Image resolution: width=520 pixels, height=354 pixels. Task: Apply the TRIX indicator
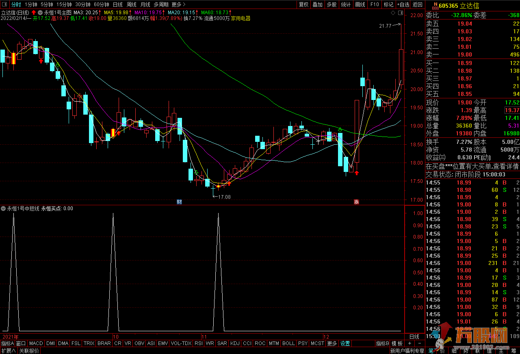tap(89, 343)
